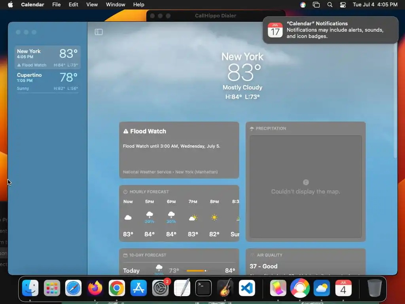Image resolution: width=405 pixels, height=304 pixels.
Task: Click the 5PM hourly forecast entry
Action: [x=150, y=218]
